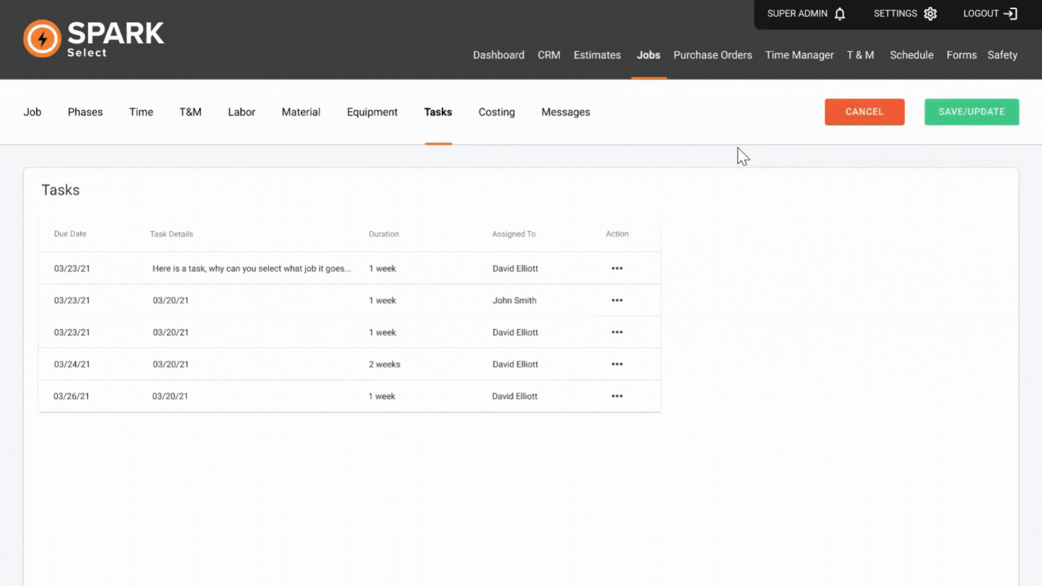The height and width of the screenshot is (586, 1042).
Task: Switch to the Job tab
Action: (x=32, y=112)
